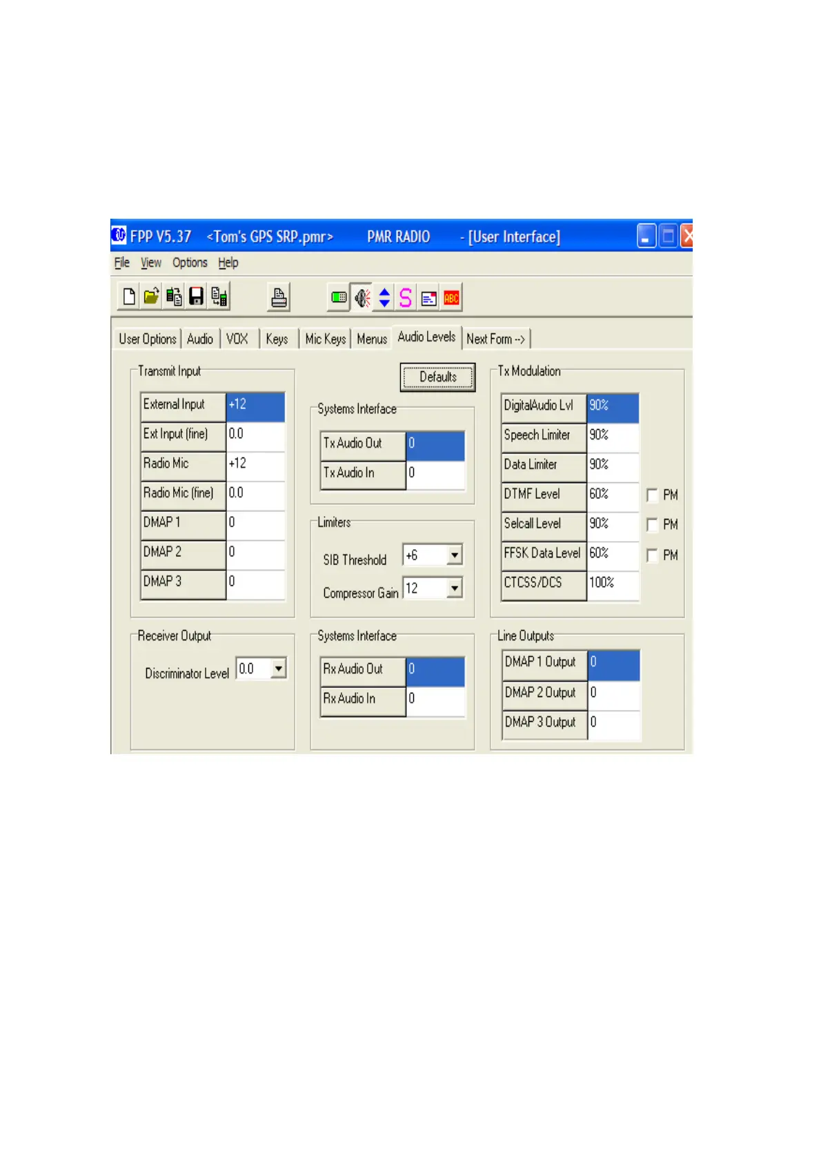
Task: Click the write-to-radio toolbar icon
Action: tap(219, 297)
